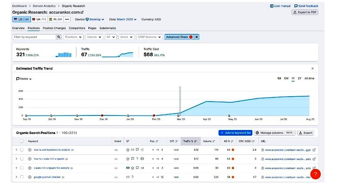Expand the 'how to add keywords to website' row
The image size is (338, 184).
[16, 150]
